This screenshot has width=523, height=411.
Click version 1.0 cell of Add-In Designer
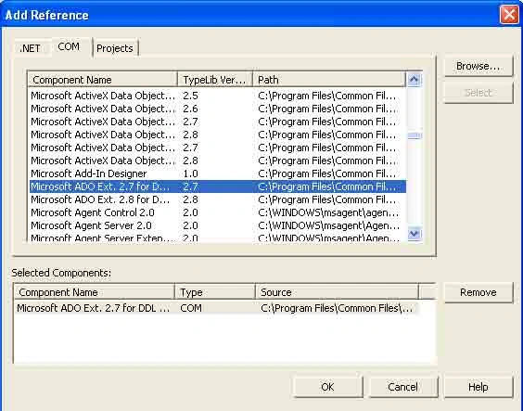click(190, 173)
